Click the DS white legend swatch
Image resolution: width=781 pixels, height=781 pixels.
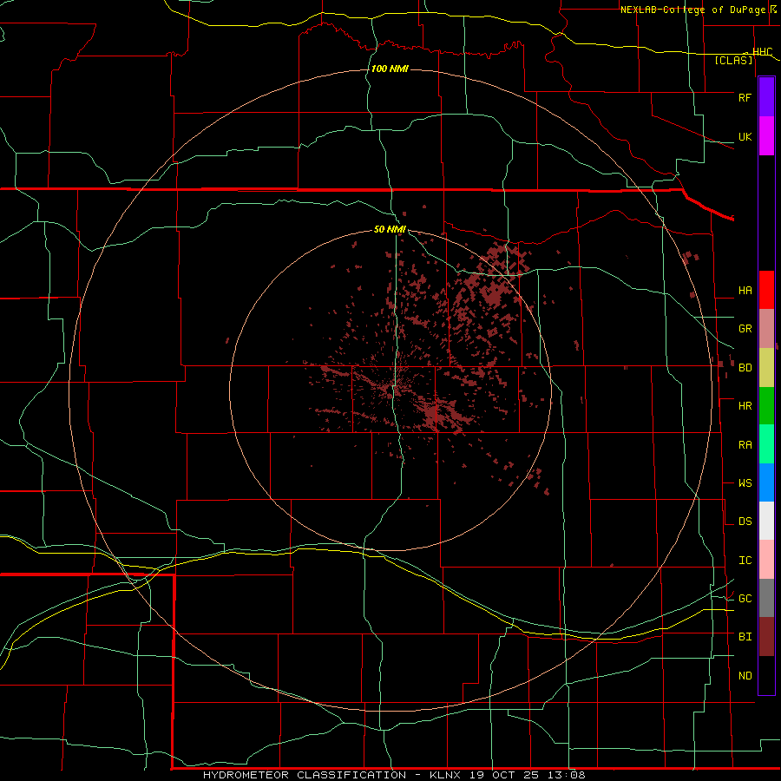[x=766, y=521]
